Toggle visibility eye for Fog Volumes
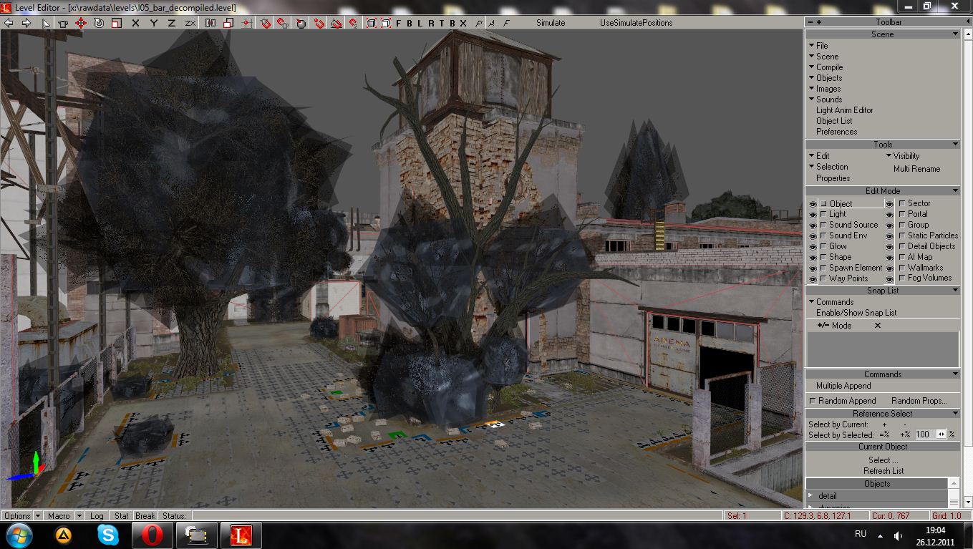Image resolution: width=973 pixels, height=549 pixels. tap(890, 278)
